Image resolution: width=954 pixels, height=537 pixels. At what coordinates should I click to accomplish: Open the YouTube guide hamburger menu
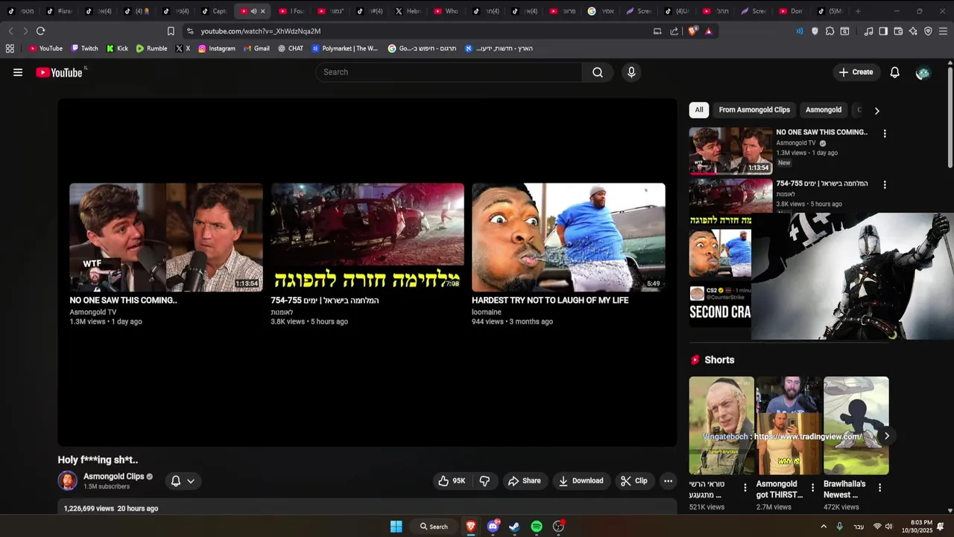pos(18,72)
